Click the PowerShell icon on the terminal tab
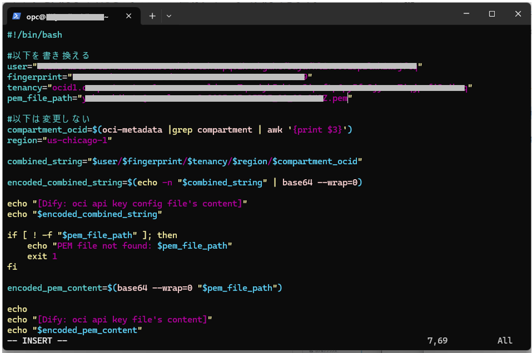532x353 pixels. click(x=16, y=16)
